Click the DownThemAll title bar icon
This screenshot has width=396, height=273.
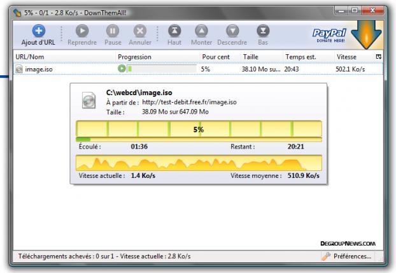click(x=17, y=13)
